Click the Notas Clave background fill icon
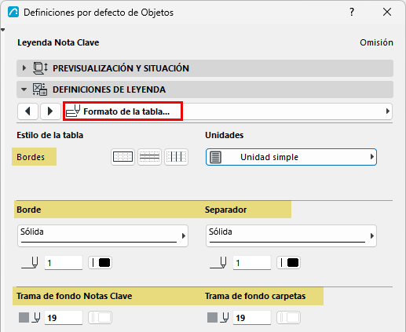 click(24, 318)
